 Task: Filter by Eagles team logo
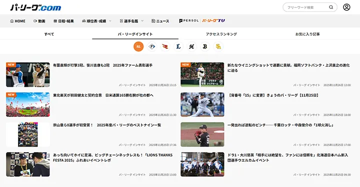tap(165, 46)
